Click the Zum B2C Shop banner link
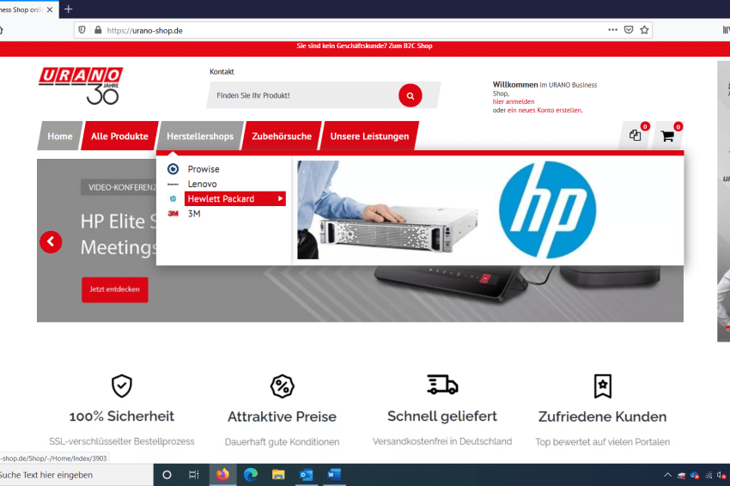Viewport: 730px width, 486px height. coord(411,46)
